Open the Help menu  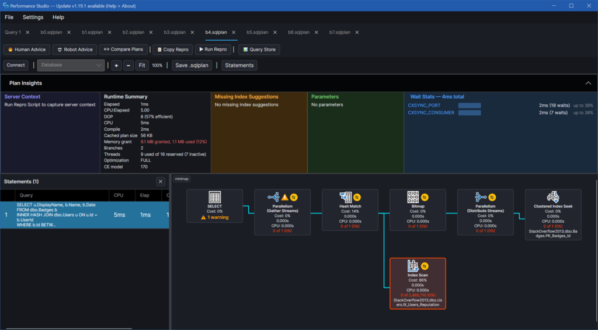coord(58,17)
